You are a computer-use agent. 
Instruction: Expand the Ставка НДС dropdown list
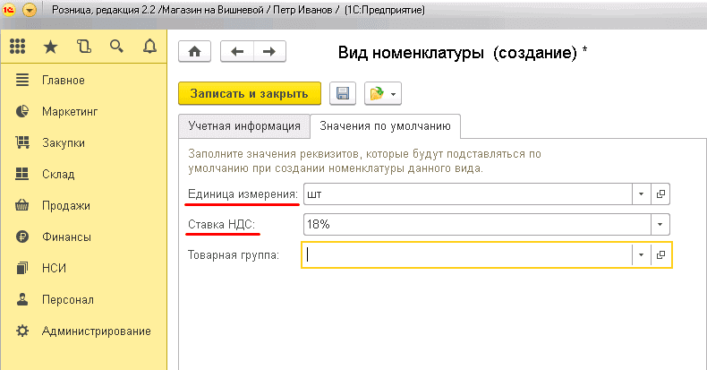click(660, 224)
